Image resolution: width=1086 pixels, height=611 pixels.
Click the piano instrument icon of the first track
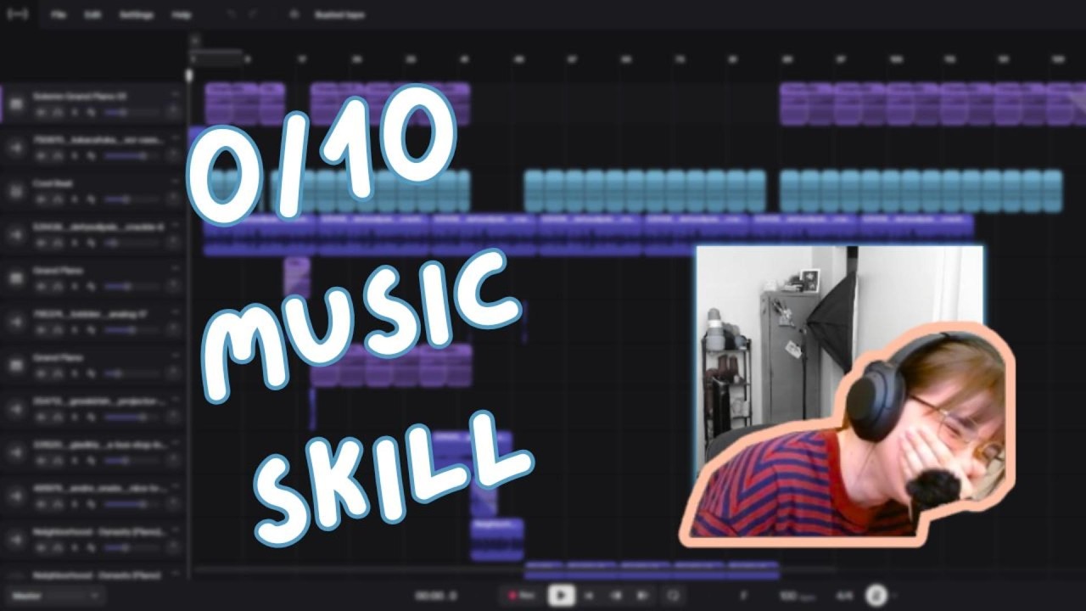point(15,104)
